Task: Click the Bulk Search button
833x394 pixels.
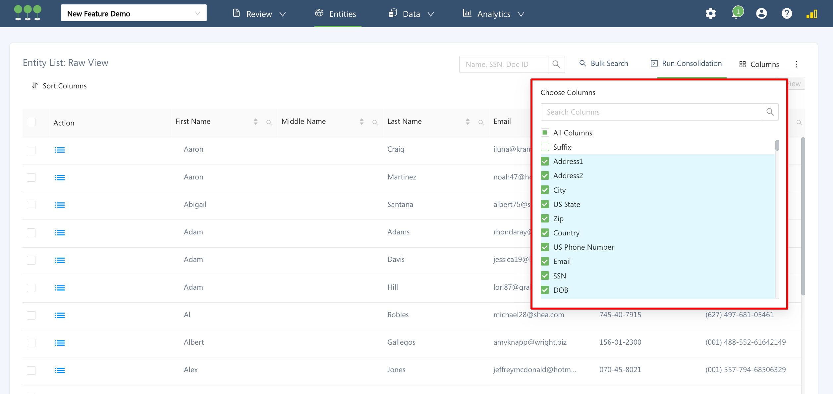Action: pos(604,64)
